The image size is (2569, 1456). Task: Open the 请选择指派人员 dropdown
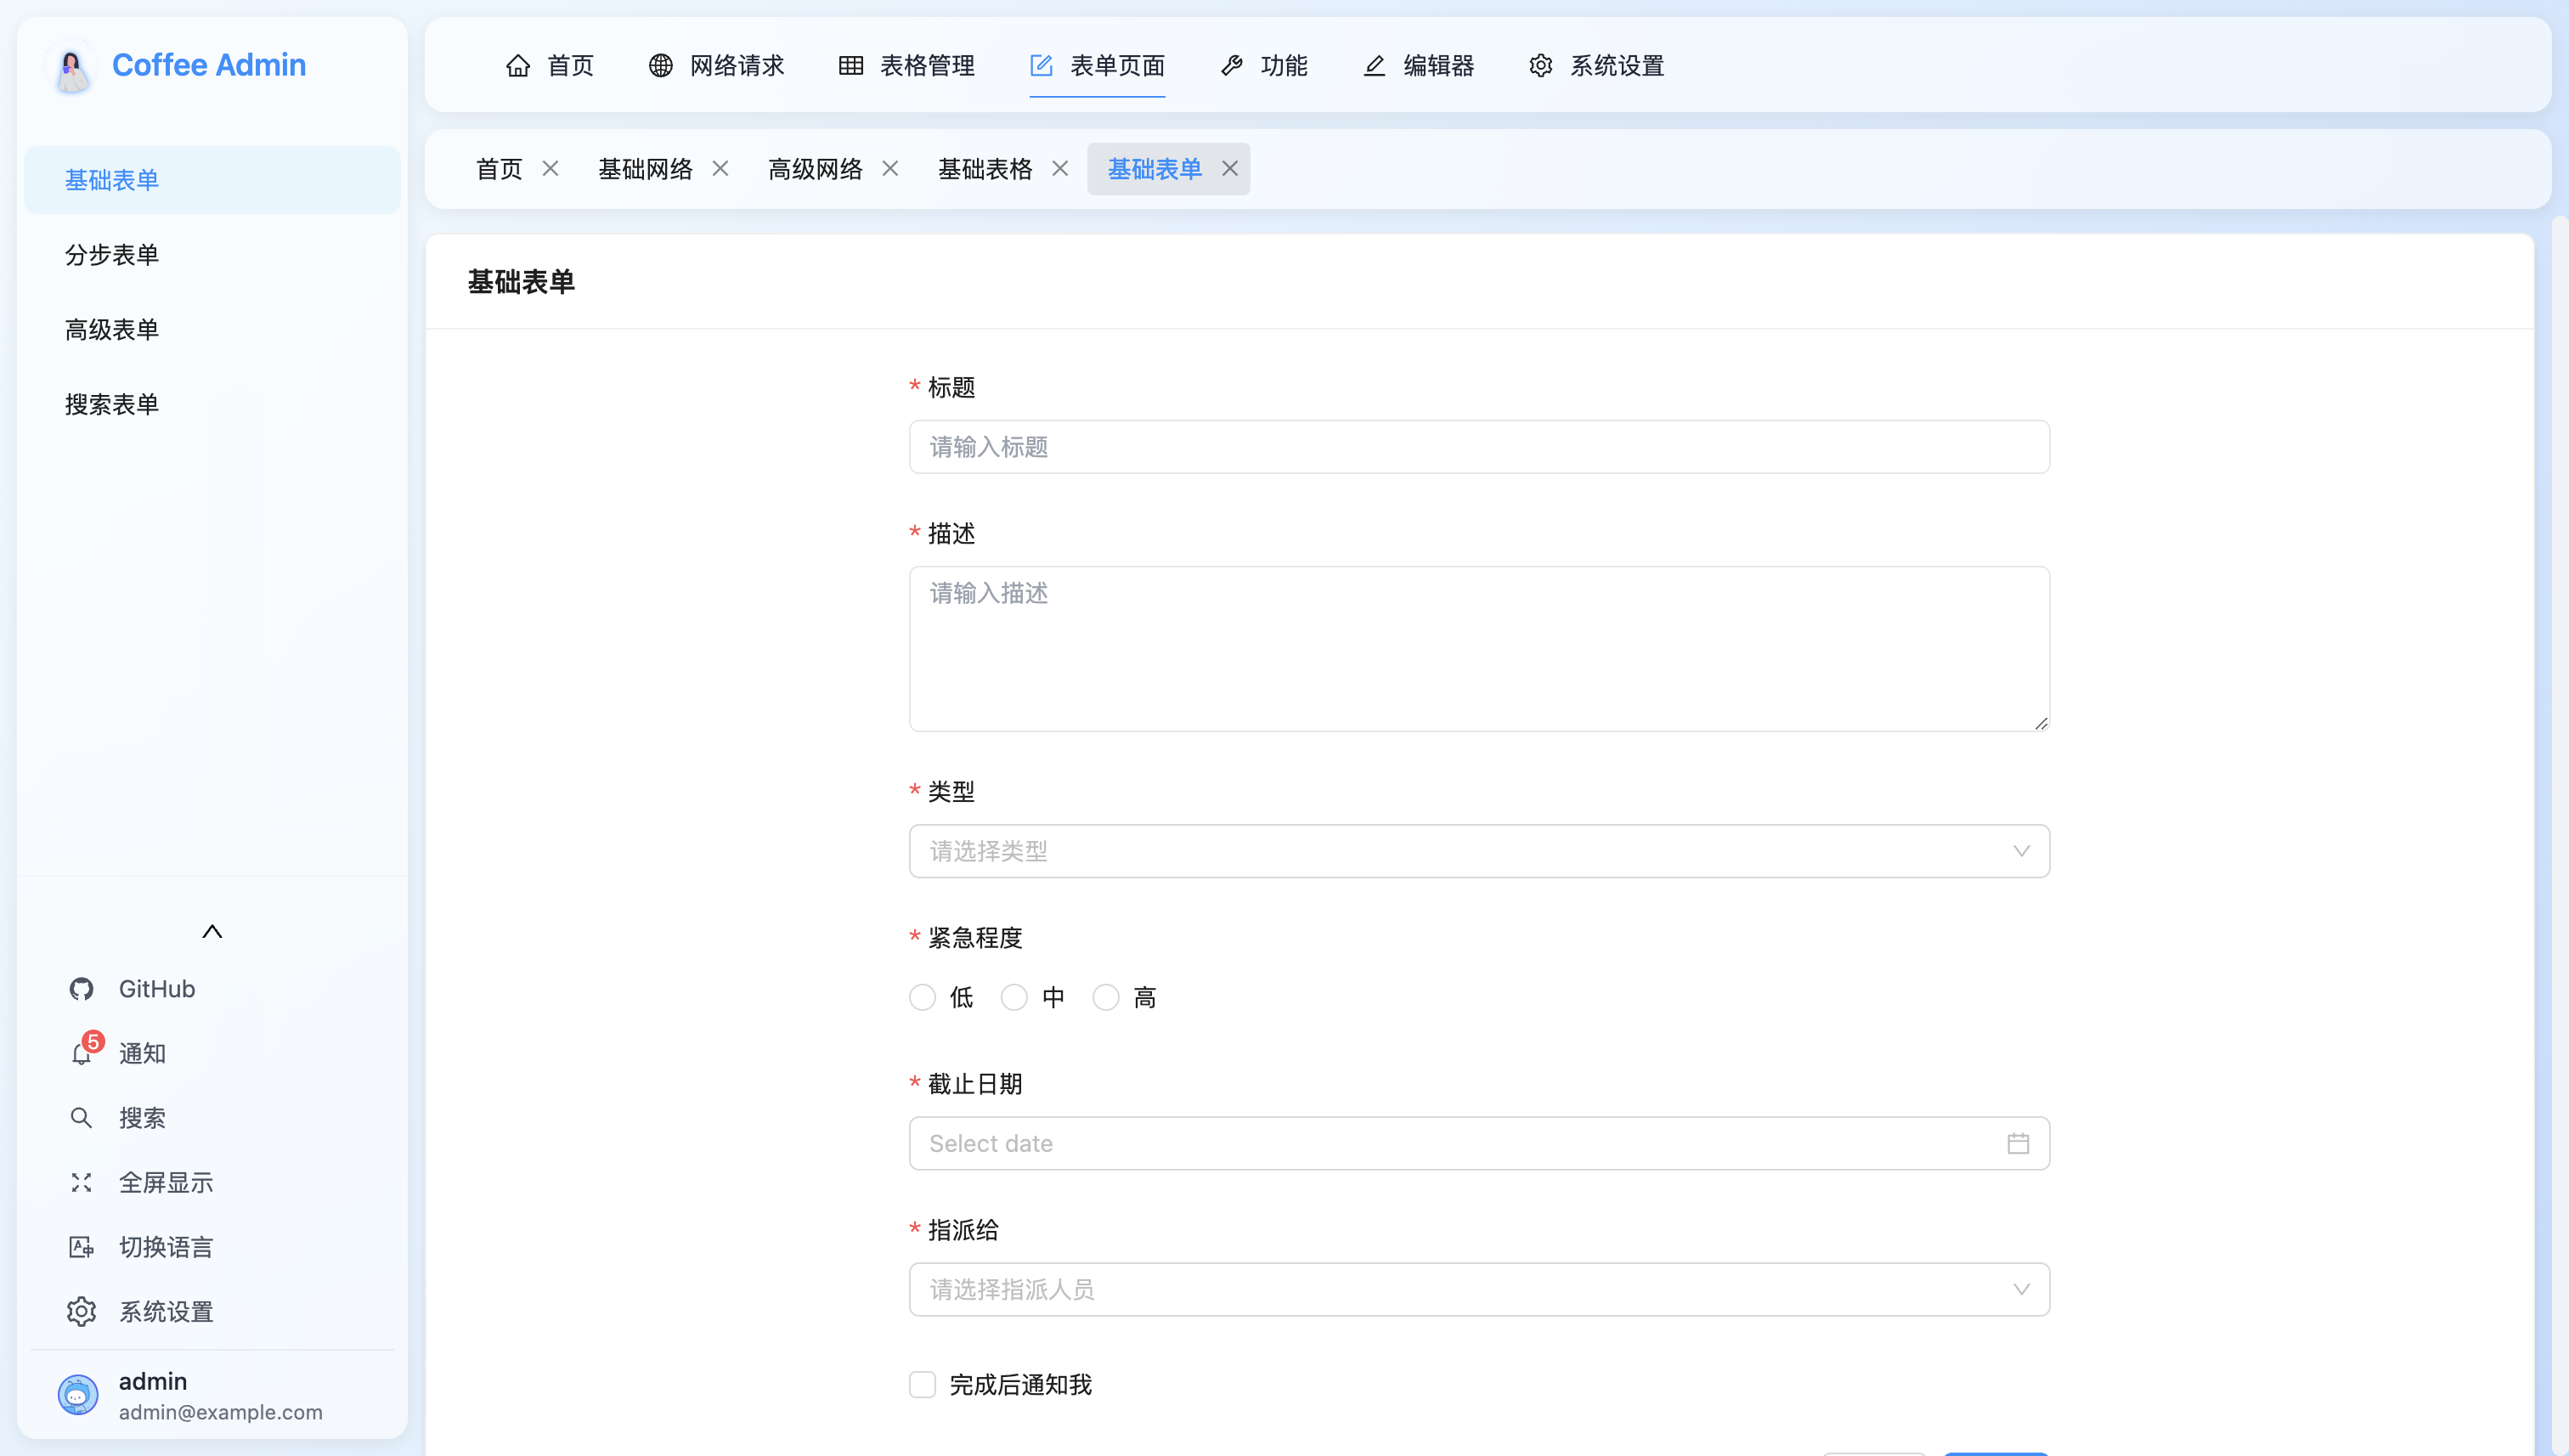click(x=1478, y=1289)
